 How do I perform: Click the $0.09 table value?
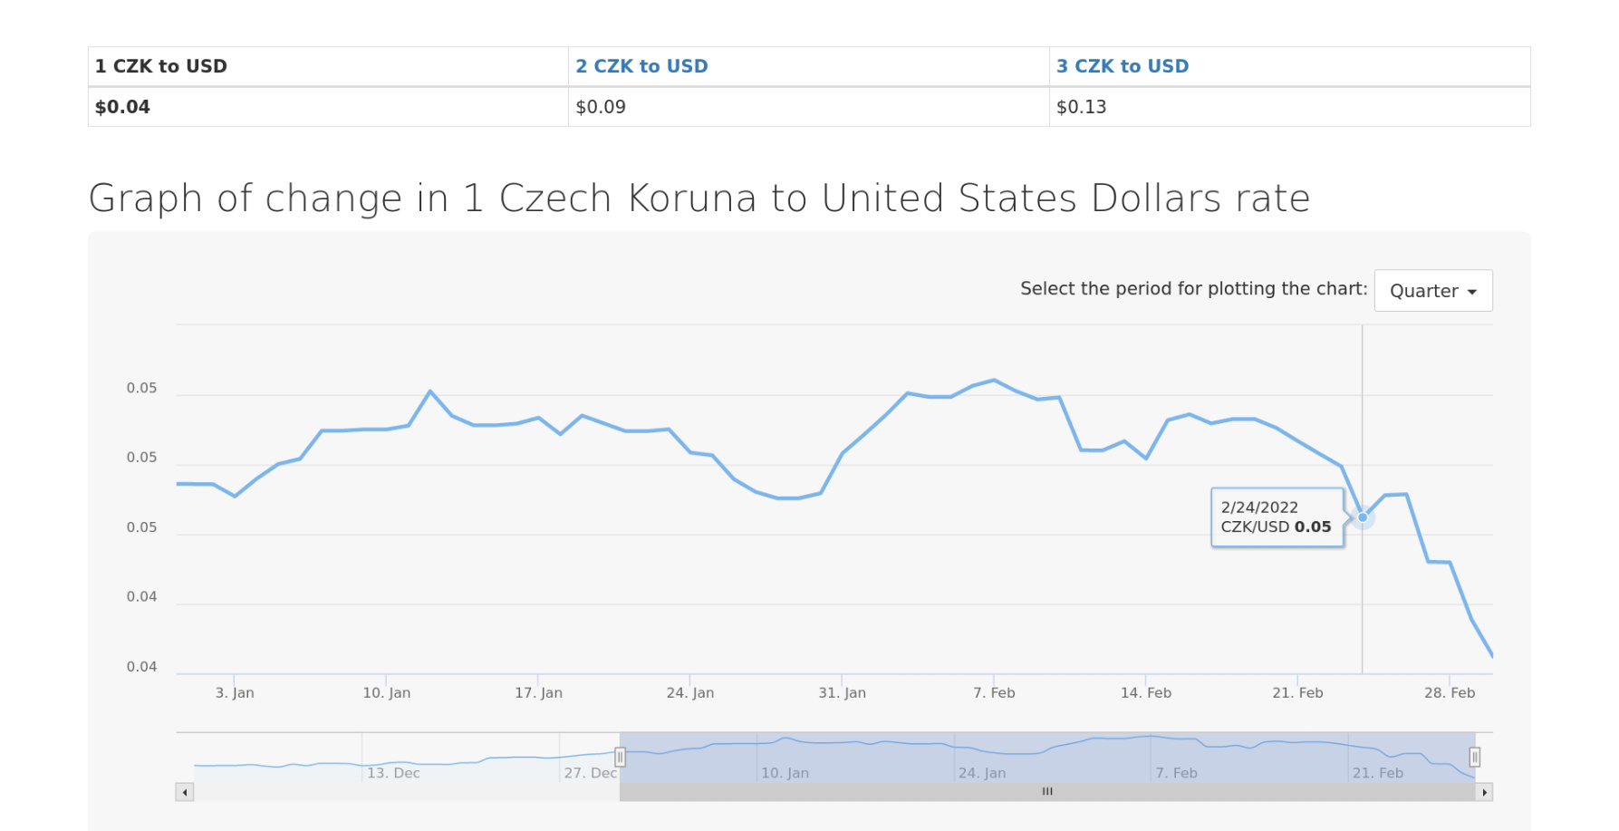(x=601, y=107)
